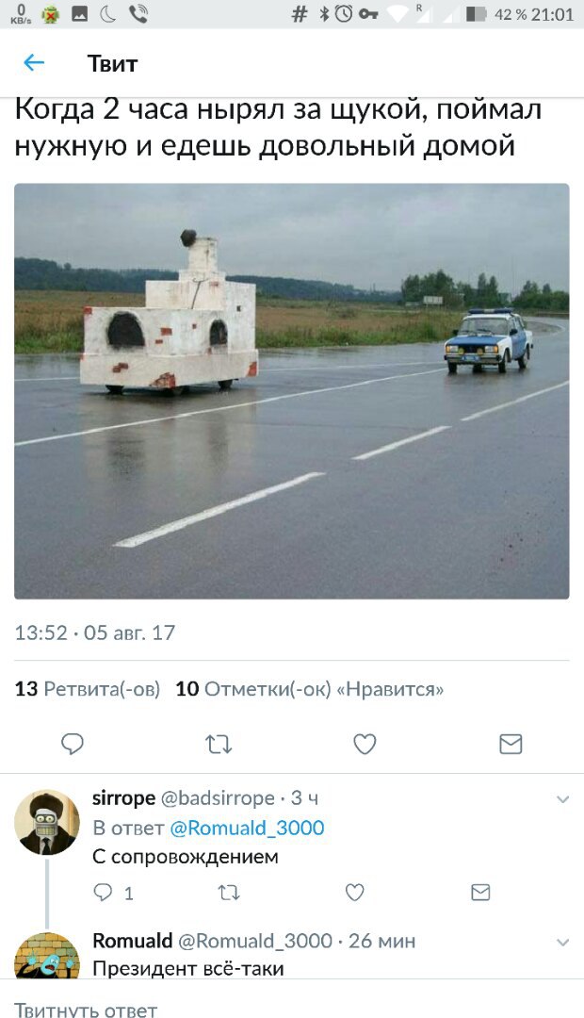The width and height of the screenshot is (584, 1018).
Task: View the 13 Ретвита(-ов) list
Action: coord(87,689)
